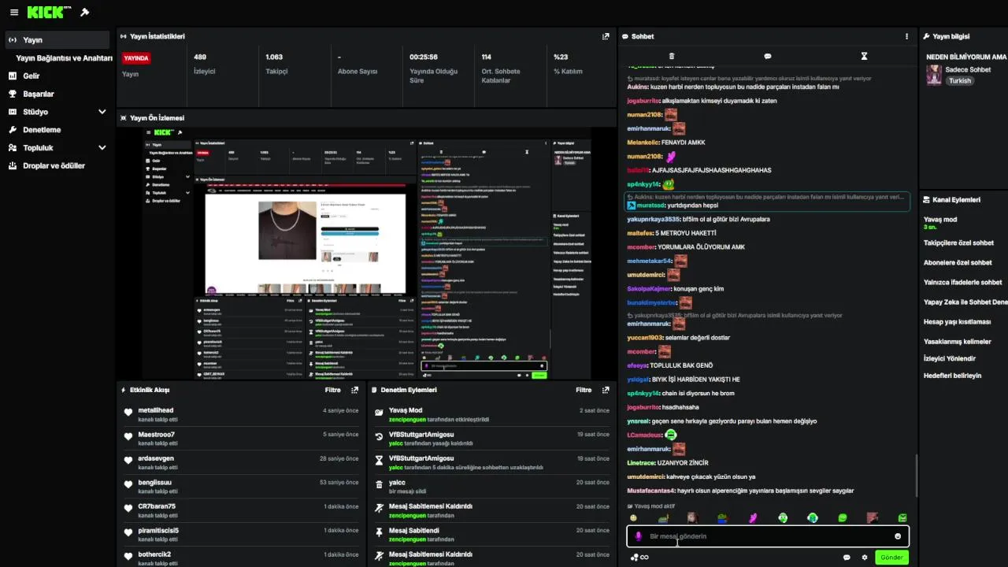Open Yayın Bağlantısı ve Anahtarı page
This screenshot has width=1008, height=567.
point(65,58)
